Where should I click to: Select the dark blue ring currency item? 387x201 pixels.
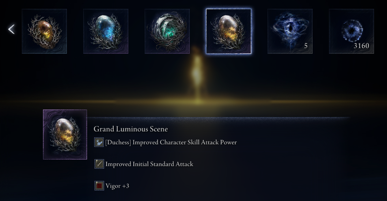click(x=352, y=31)
